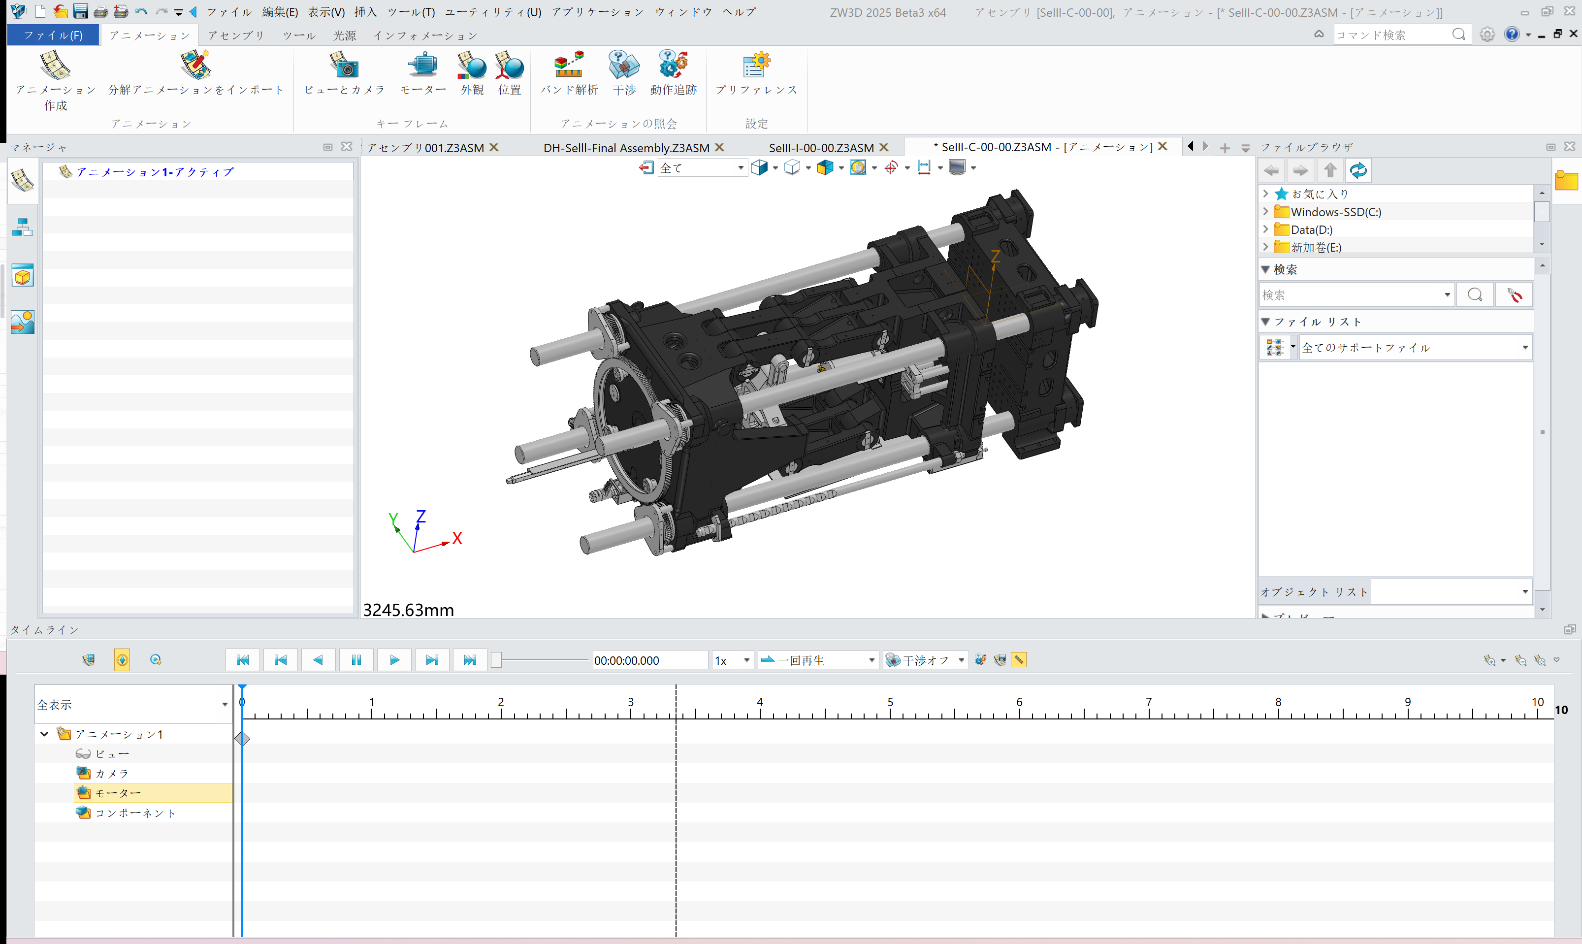The image size is (1582, 944).
Task: Open the ユーティリティ(U) menu
Action: pos(493,12)
